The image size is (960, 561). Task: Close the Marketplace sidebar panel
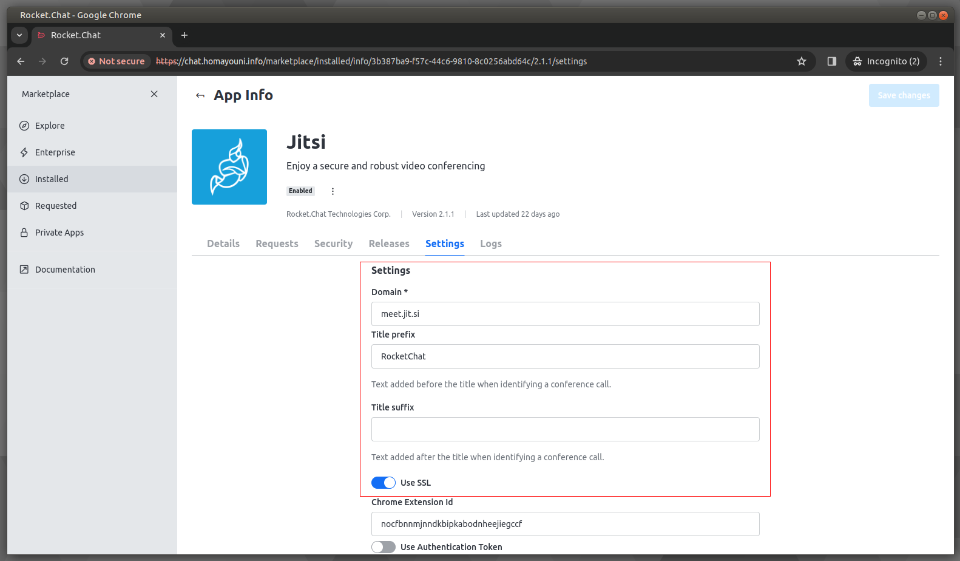point(154,94)
